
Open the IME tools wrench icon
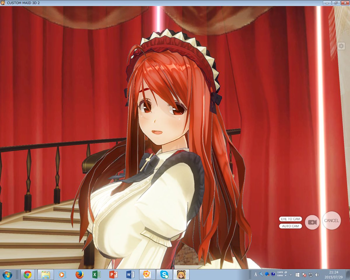pyautogui.click(x=261, y=274)
